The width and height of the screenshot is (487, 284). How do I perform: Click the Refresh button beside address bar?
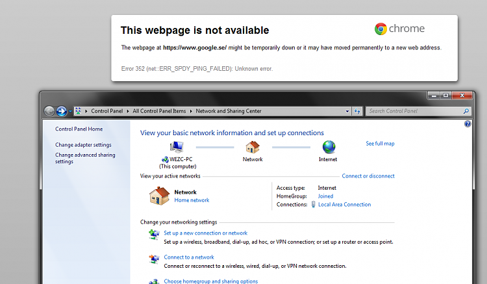[x=357, y=111]
